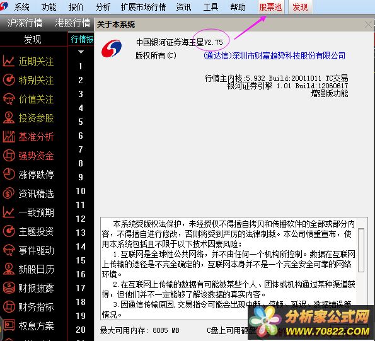375x341 pixels.
Task: Open the 帮助 menu
Action: tap(238, 7)
